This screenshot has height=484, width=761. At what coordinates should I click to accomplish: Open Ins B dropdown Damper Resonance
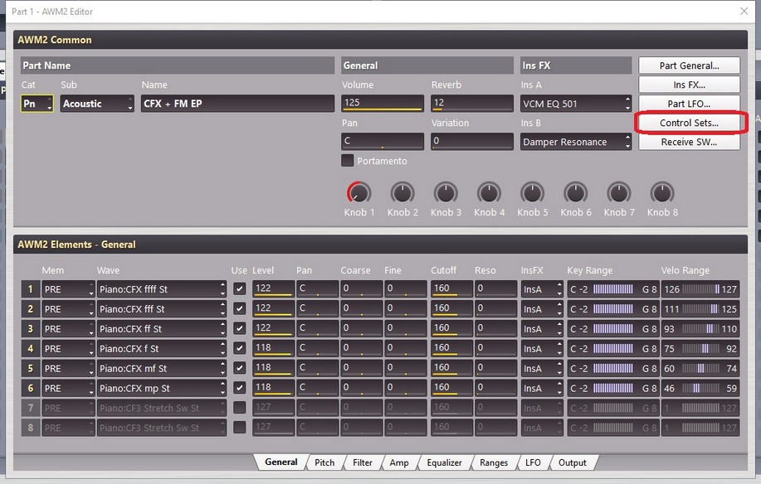[576, 142]
